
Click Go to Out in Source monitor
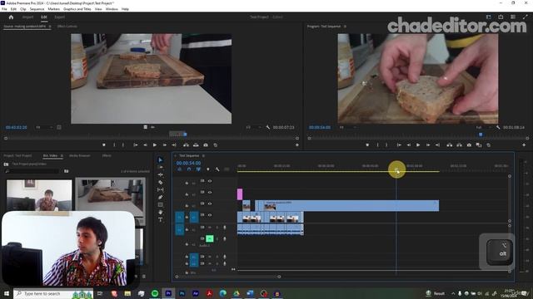174,145
